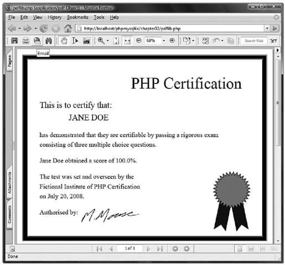Viewport: 285px width, 265px height.
Task: Open the Bookmarks menu
Action: click(77, 17)
